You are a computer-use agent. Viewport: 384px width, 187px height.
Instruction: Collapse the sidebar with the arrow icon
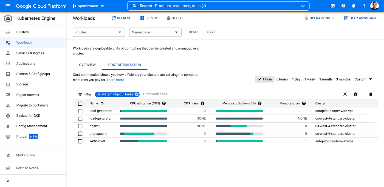coord(8,181)
